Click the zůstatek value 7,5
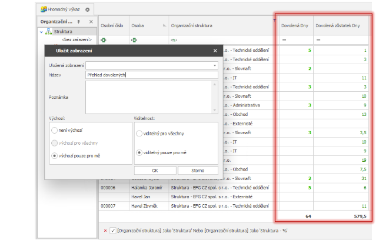This screenshot has height=243, width=379. tap(341, 169)
